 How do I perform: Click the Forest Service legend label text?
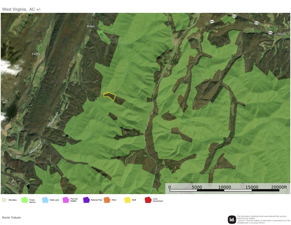coord(32,201)
